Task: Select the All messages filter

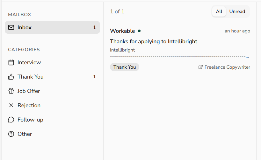Action: click(219, 11)
